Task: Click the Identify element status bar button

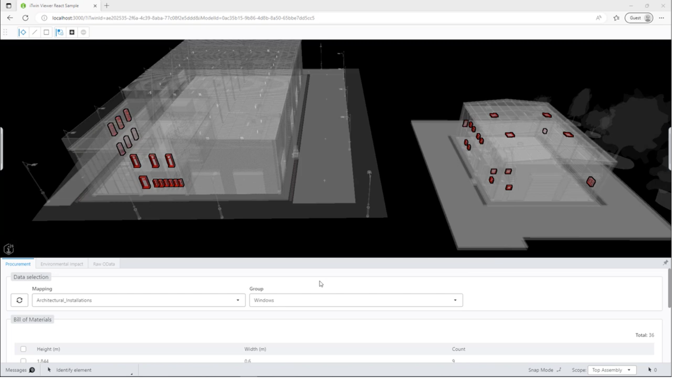Action: pos(74,370)
